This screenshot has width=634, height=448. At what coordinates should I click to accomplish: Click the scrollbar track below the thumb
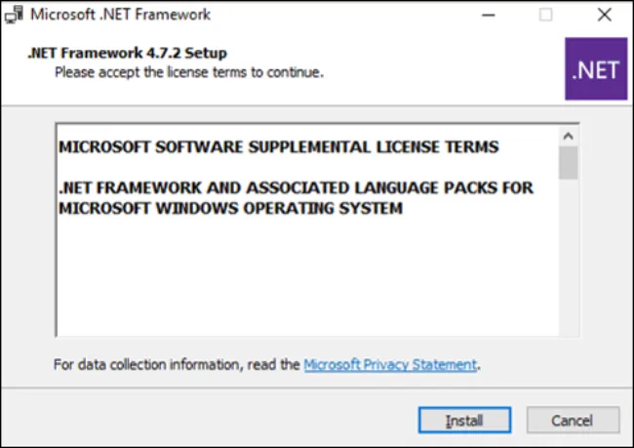pyautogui.click(x=568, y=258)
